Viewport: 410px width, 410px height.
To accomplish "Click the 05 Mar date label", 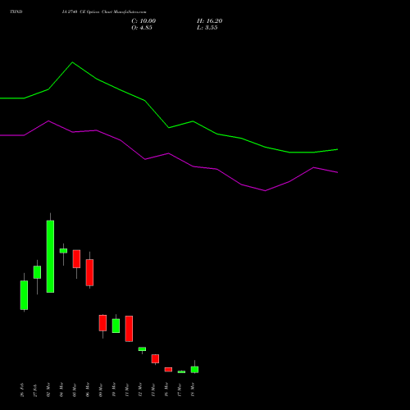I will 75,390.
